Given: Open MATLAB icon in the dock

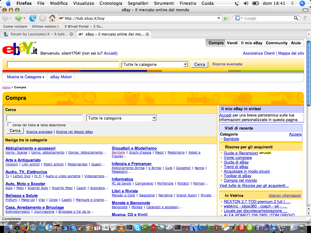Looking at the screenshot, I should pyautogui.click(x=234, y=228).
